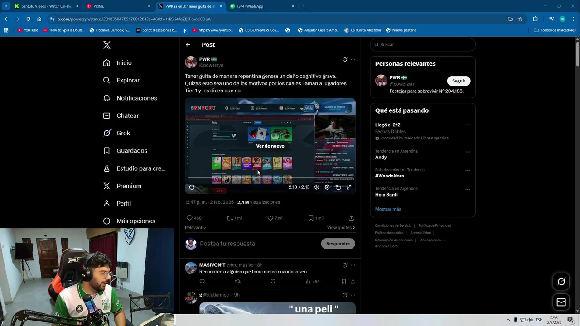Viewport: 580px width, 326px height.
Task: Switch to Santutu Videos browser tab
Action: pos(46,6)
